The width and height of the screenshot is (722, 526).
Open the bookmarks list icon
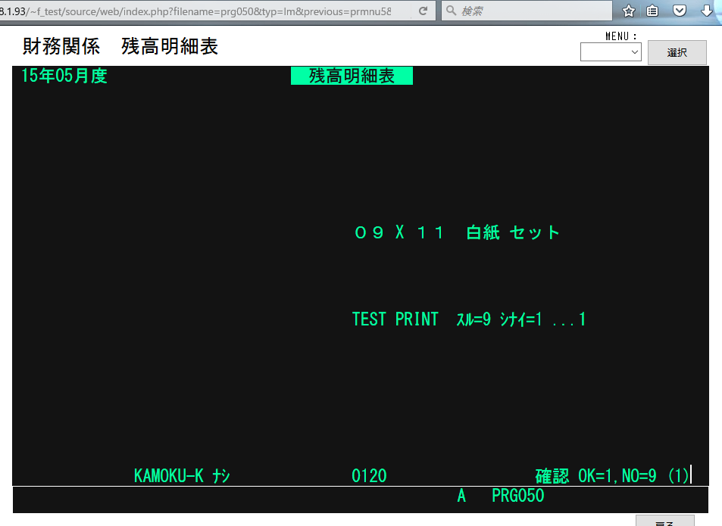click(652, 11)
